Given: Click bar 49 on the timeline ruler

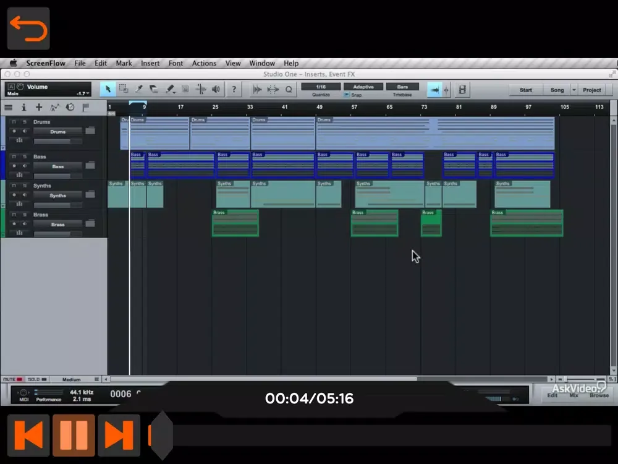Looking at the screenshot, I should [320, 107].
